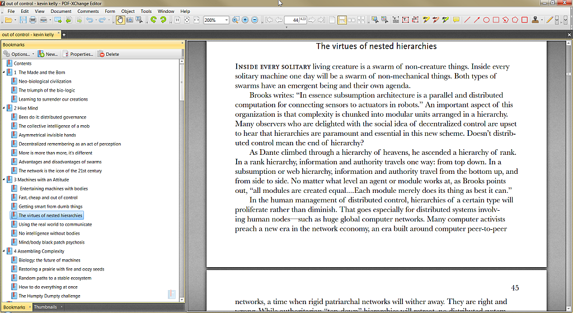Collapse '3 Machines with an Attitude' bookmark
This screenshot has width=573, height=313.
[4, 179]
